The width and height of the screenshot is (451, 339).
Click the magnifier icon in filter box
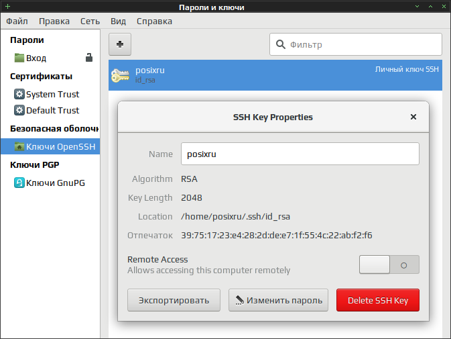pyautogui.click(x=280, y=44)
